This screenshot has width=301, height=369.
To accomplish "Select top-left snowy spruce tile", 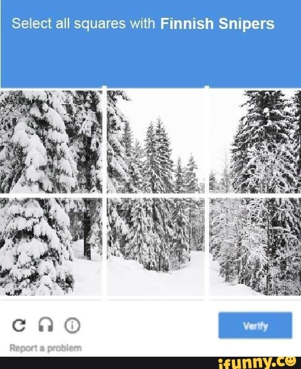I will pyautogui.click(x=51, y=142).
